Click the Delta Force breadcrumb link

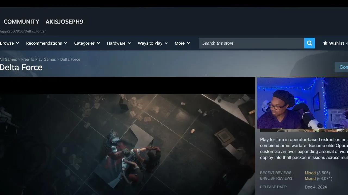tap(70, 59)
